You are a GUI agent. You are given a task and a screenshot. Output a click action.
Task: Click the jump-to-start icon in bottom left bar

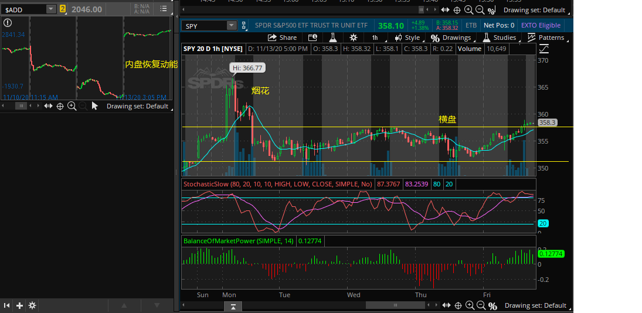[6, 305]
